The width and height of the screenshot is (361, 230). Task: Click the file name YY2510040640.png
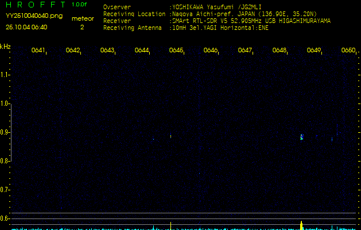(x=34, y=16)
